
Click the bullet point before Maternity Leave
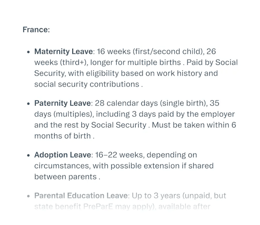pyautogui.click(x=27, y=52)
